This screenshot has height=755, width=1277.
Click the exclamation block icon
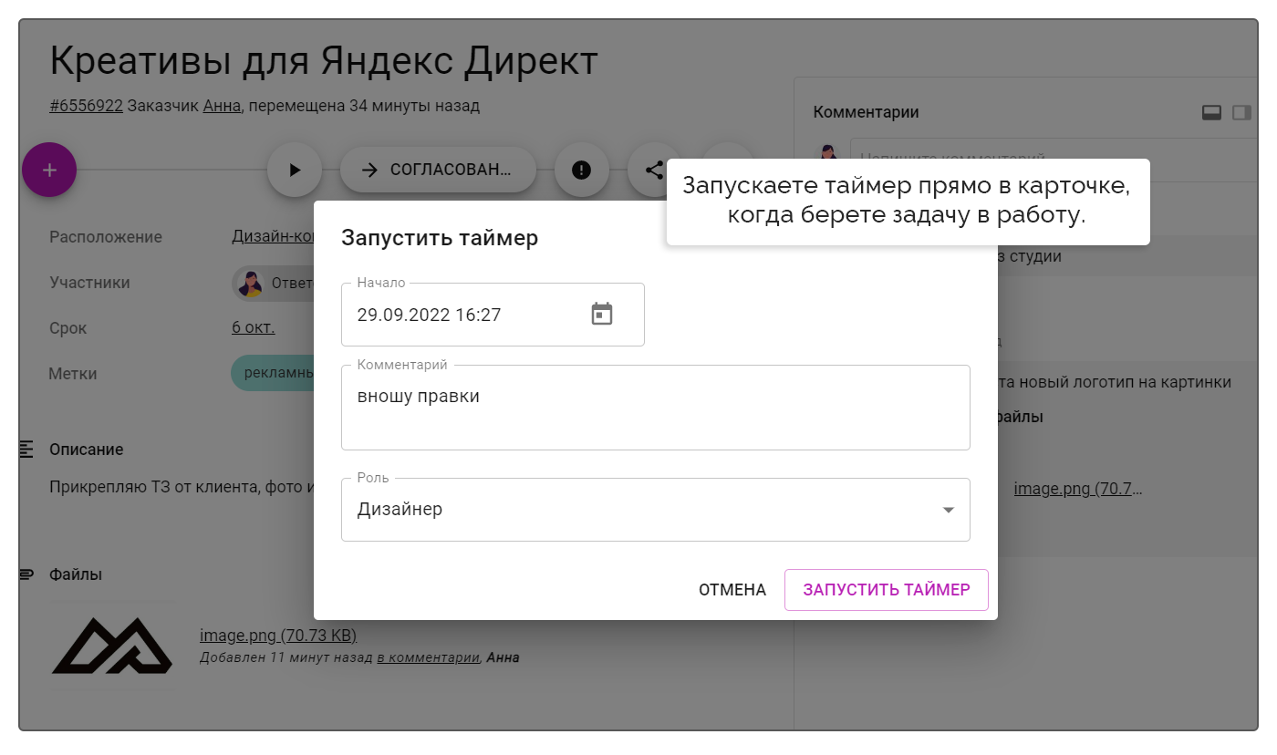pos(581,170)
